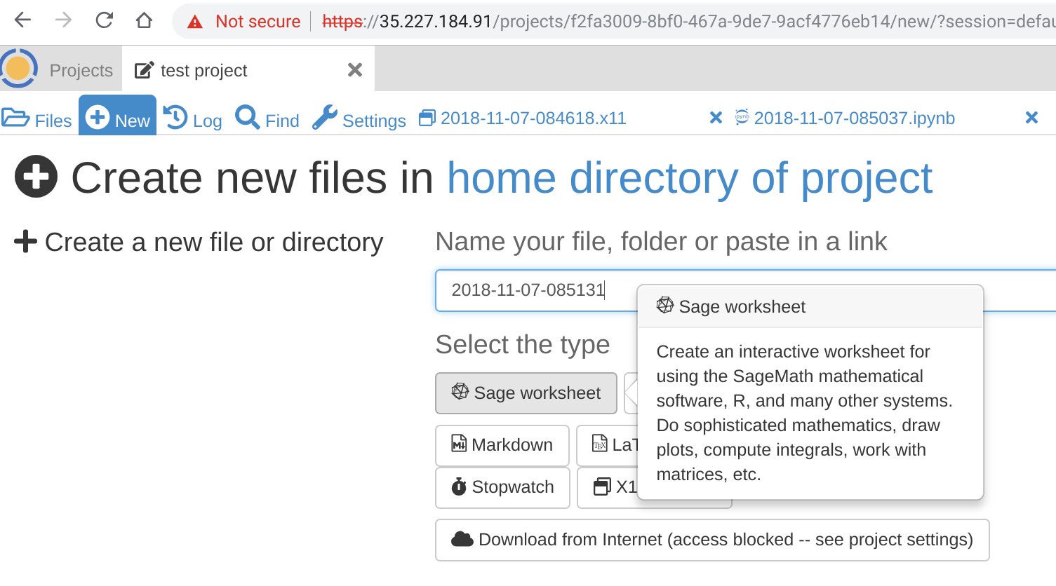
Task: Click the Not secure warning icon
Action: click(195, 22)
